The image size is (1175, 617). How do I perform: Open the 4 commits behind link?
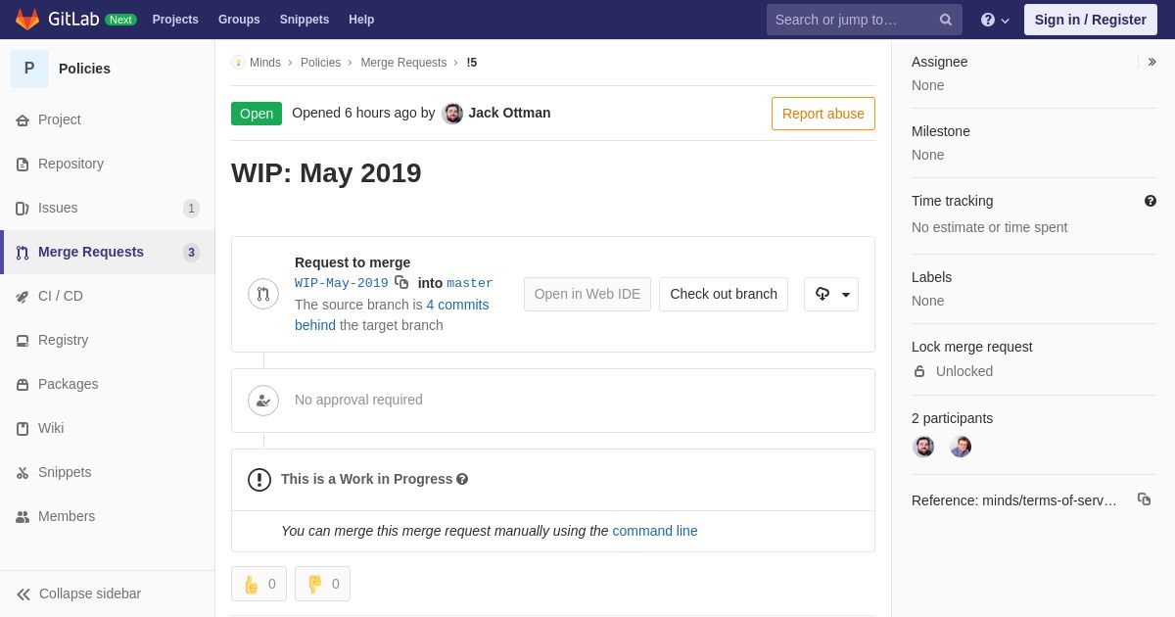[392, 314]
